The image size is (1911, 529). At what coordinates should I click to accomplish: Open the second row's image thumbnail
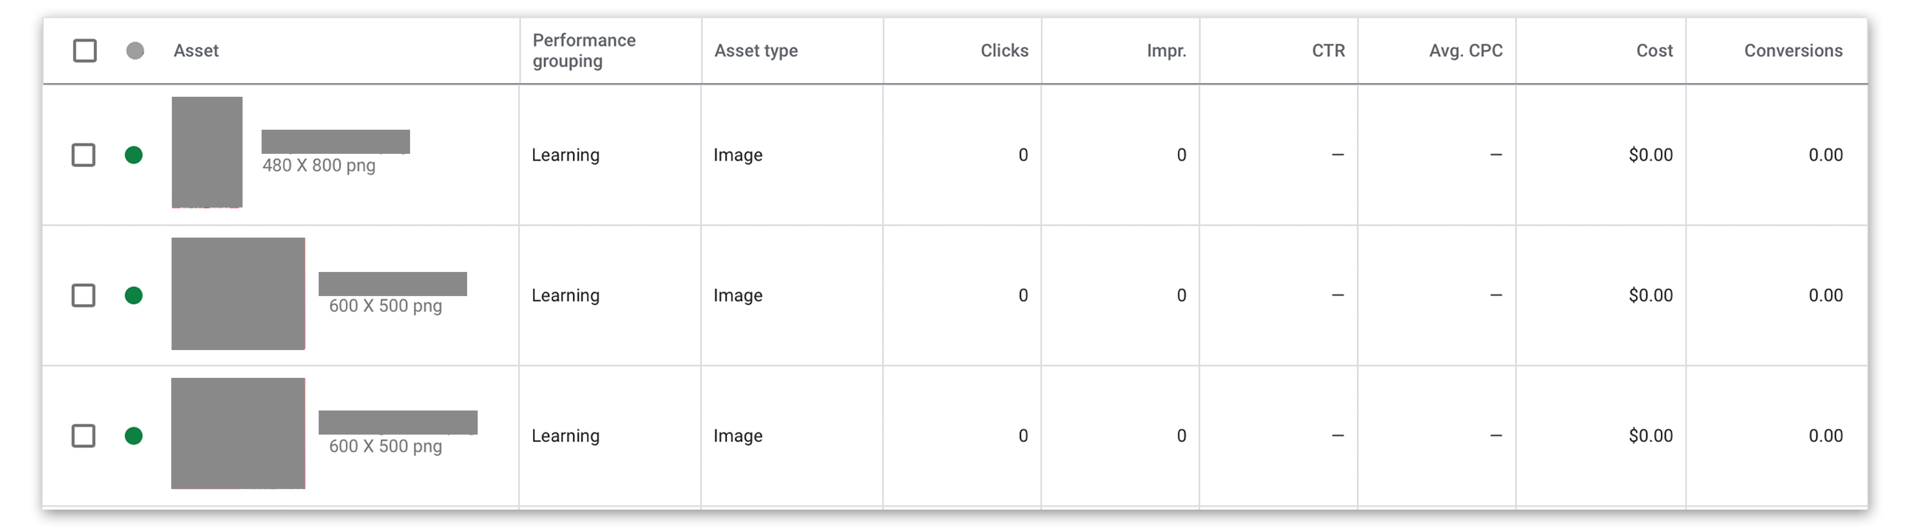pos(238,293)
